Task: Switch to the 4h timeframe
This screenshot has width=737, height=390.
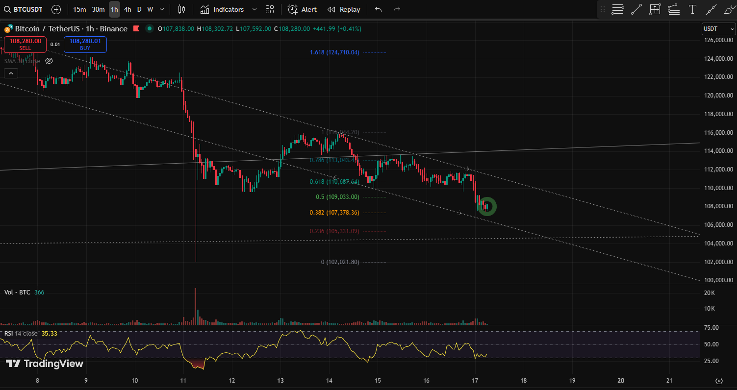Action: [x=127, y=9]
